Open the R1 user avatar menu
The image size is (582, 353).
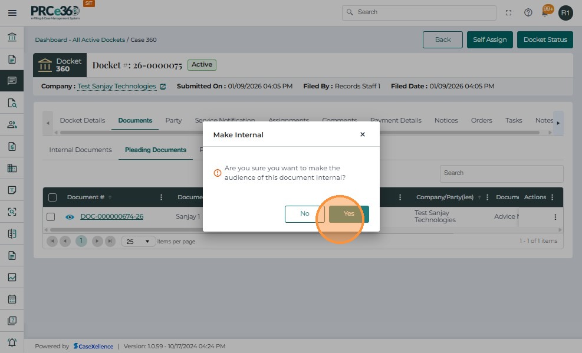click(565, 13)
